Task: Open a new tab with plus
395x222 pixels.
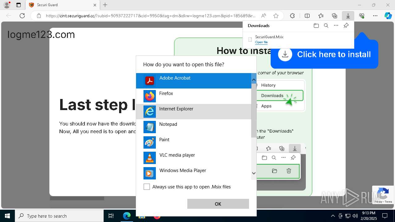Action: point(105,5)
